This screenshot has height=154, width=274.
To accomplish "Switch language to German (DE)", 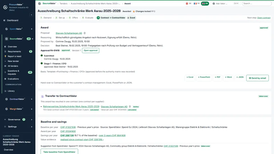I will 189,3.
